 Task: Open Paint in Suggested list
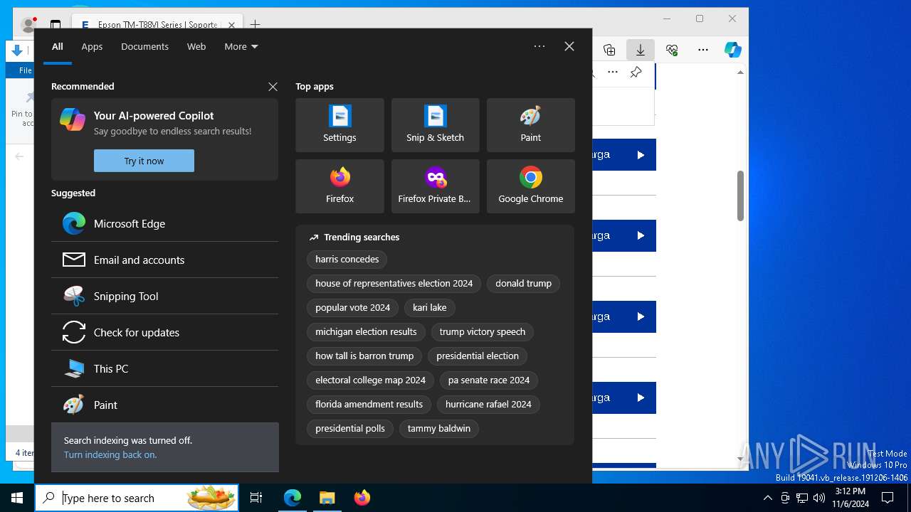164,405
